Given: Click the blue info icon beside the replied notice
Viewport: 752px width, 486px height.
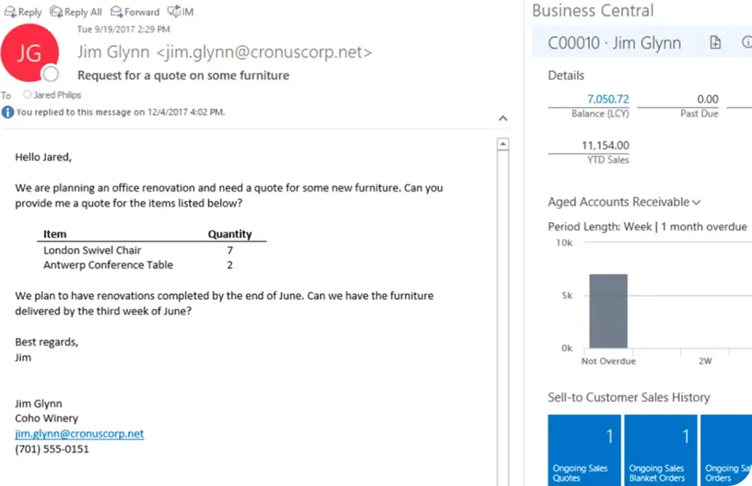Looking at the screenshot, I should click(x=8, y=112).
